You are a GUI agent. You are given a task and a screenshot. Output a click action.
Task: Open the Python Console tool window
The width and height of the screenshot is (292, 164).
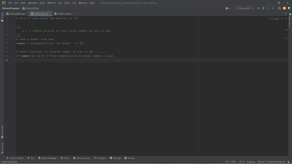[81, 158]
